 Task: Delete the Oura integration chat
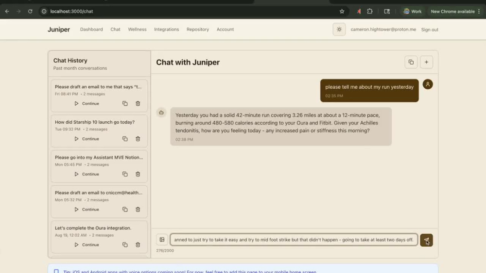tap(138, 244)
